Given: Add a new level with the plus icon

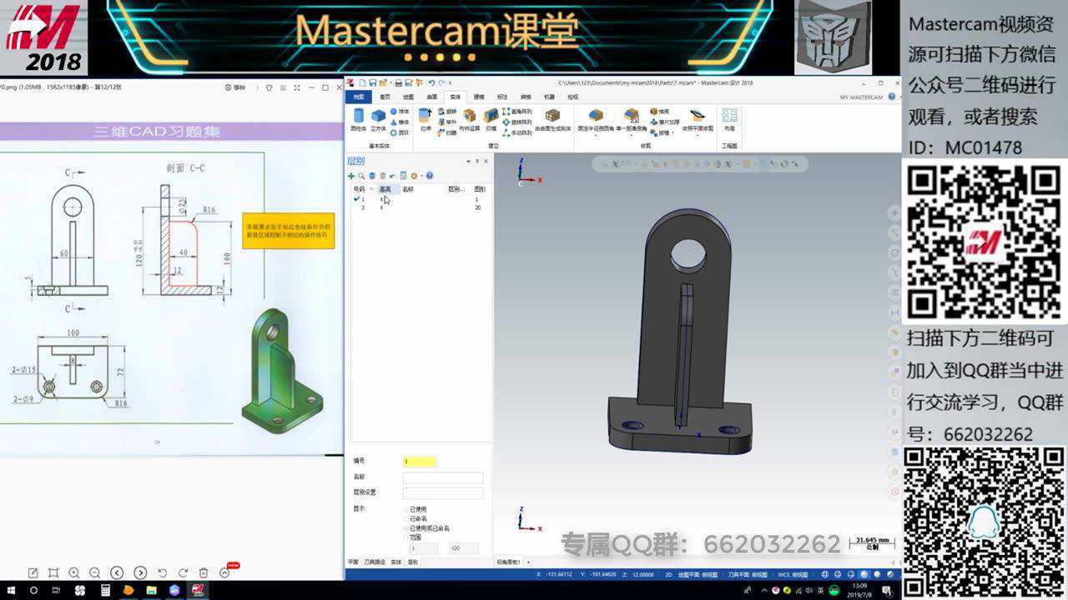Looking at the screenshot, I should pyautogui.click(x=351, y=176).
